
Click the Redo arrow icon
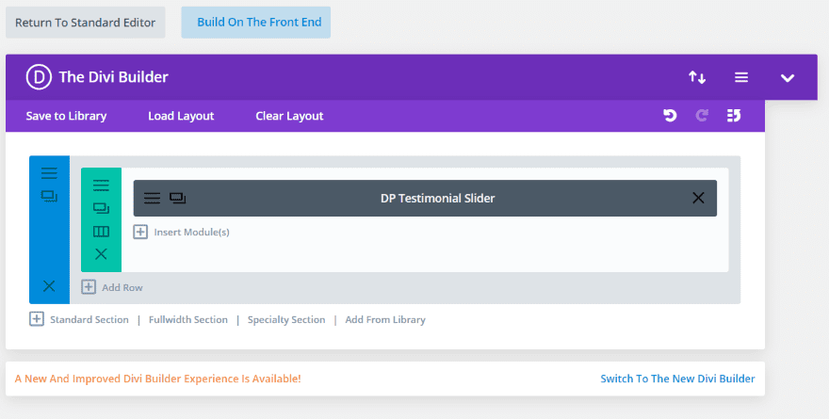(x=702, y=116)
